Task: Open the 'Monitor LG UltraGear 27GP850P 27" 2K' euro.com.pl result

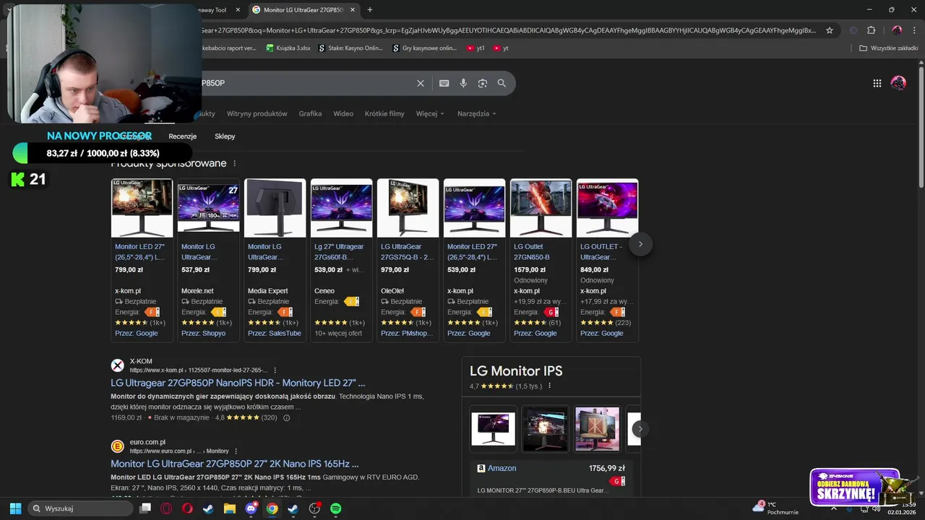Action: tap(235, 464)
